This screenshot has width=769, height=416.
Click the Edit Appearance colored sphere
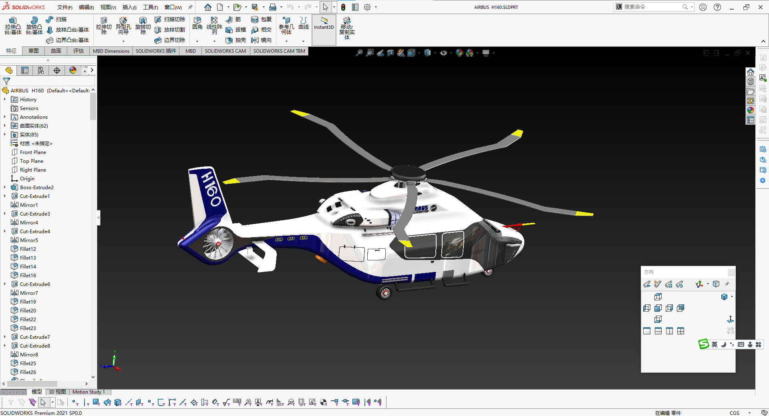[x=459, y=53]
